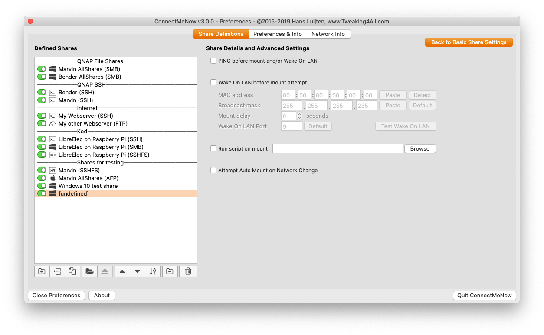Click Default button beside Wake On LAN Port
544x335 pixels.
pos(318,126)
